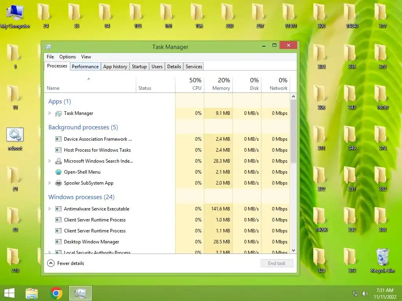Switch to the Users tab

click(157, 67)
